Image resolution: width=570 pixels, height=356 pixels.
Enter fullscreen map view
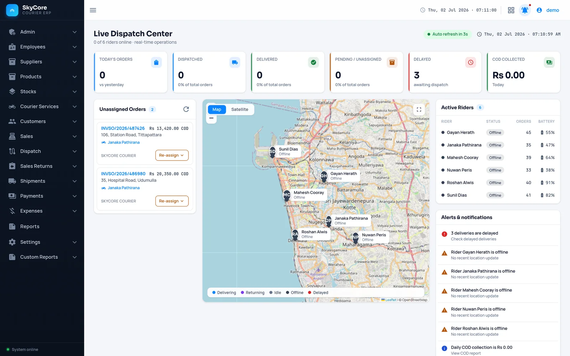point(419,110)
